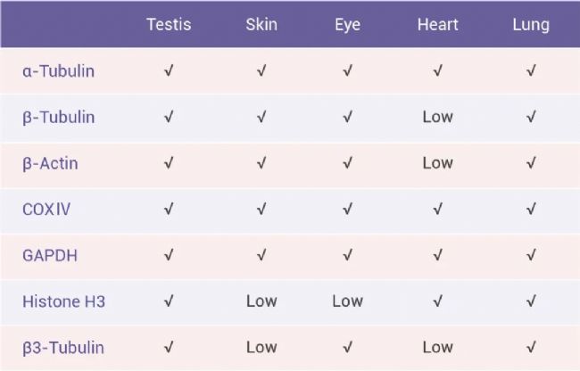Select the Eye column header
Viewport: 580px width, 371px height.
347,25
